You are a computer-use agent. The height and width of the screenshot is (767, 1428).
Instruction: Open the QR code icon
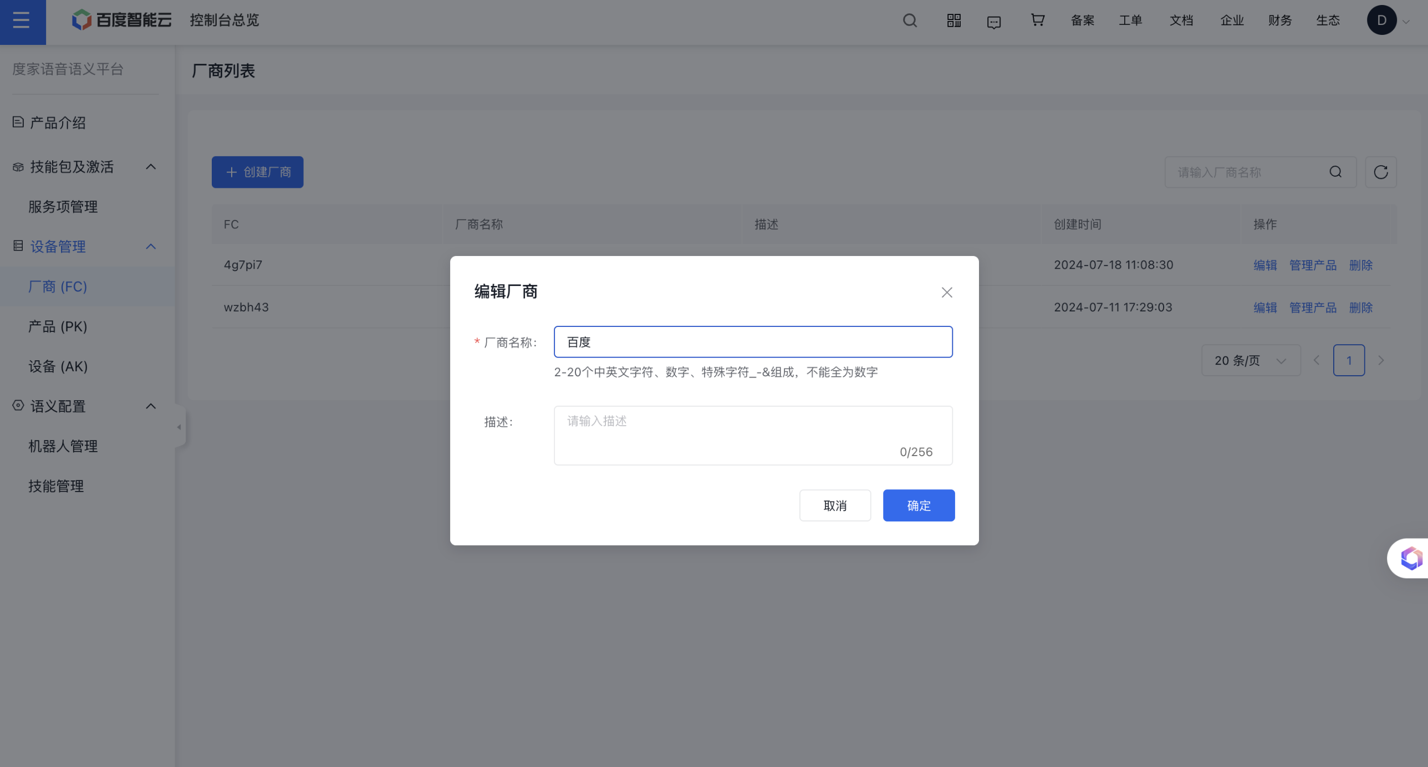click(953, 21)
